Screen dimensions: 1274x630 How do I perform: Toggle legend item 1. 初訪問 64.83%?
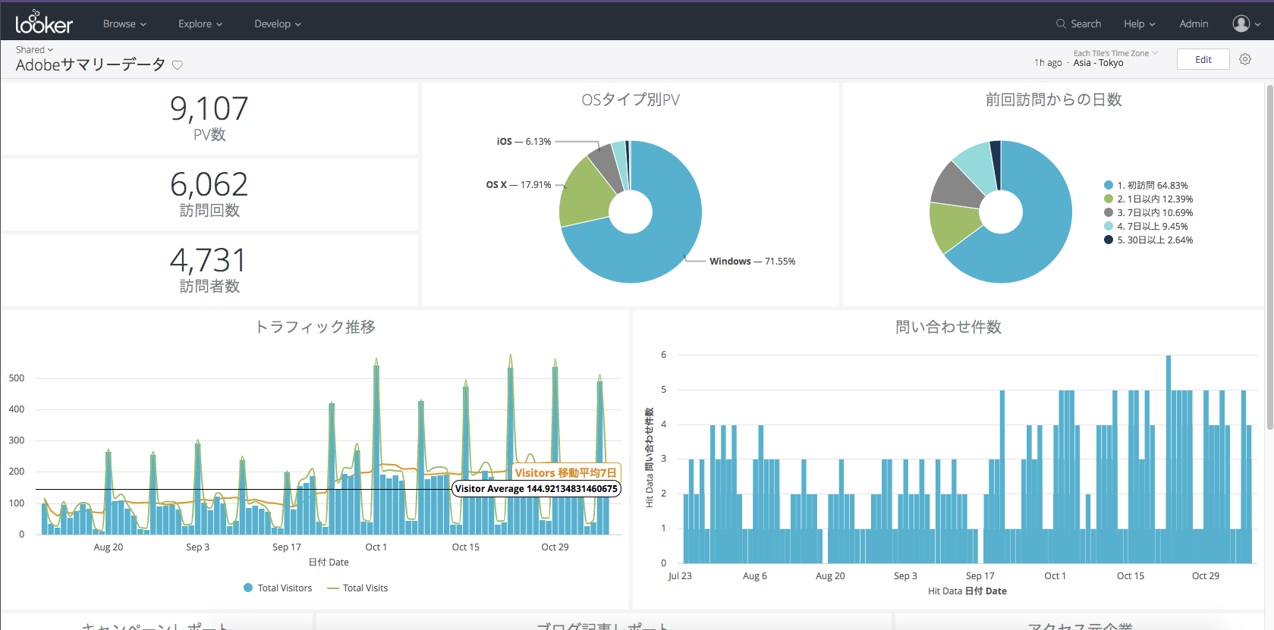pos(1146,185)
